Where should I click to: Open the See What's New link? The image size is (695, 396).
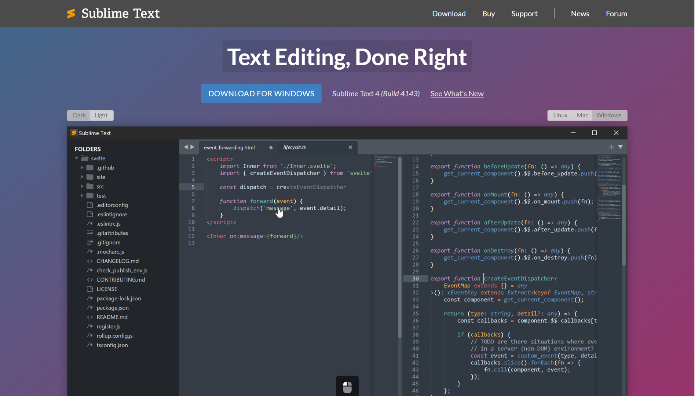pyautogui.click(x=457, y=93)
